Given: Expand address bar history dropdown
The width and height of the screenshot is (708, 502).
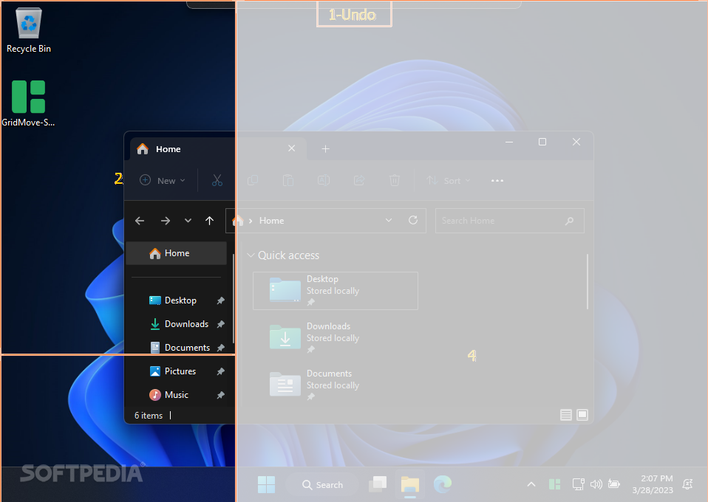Looking at the screenshot, I should click(389, 220).
